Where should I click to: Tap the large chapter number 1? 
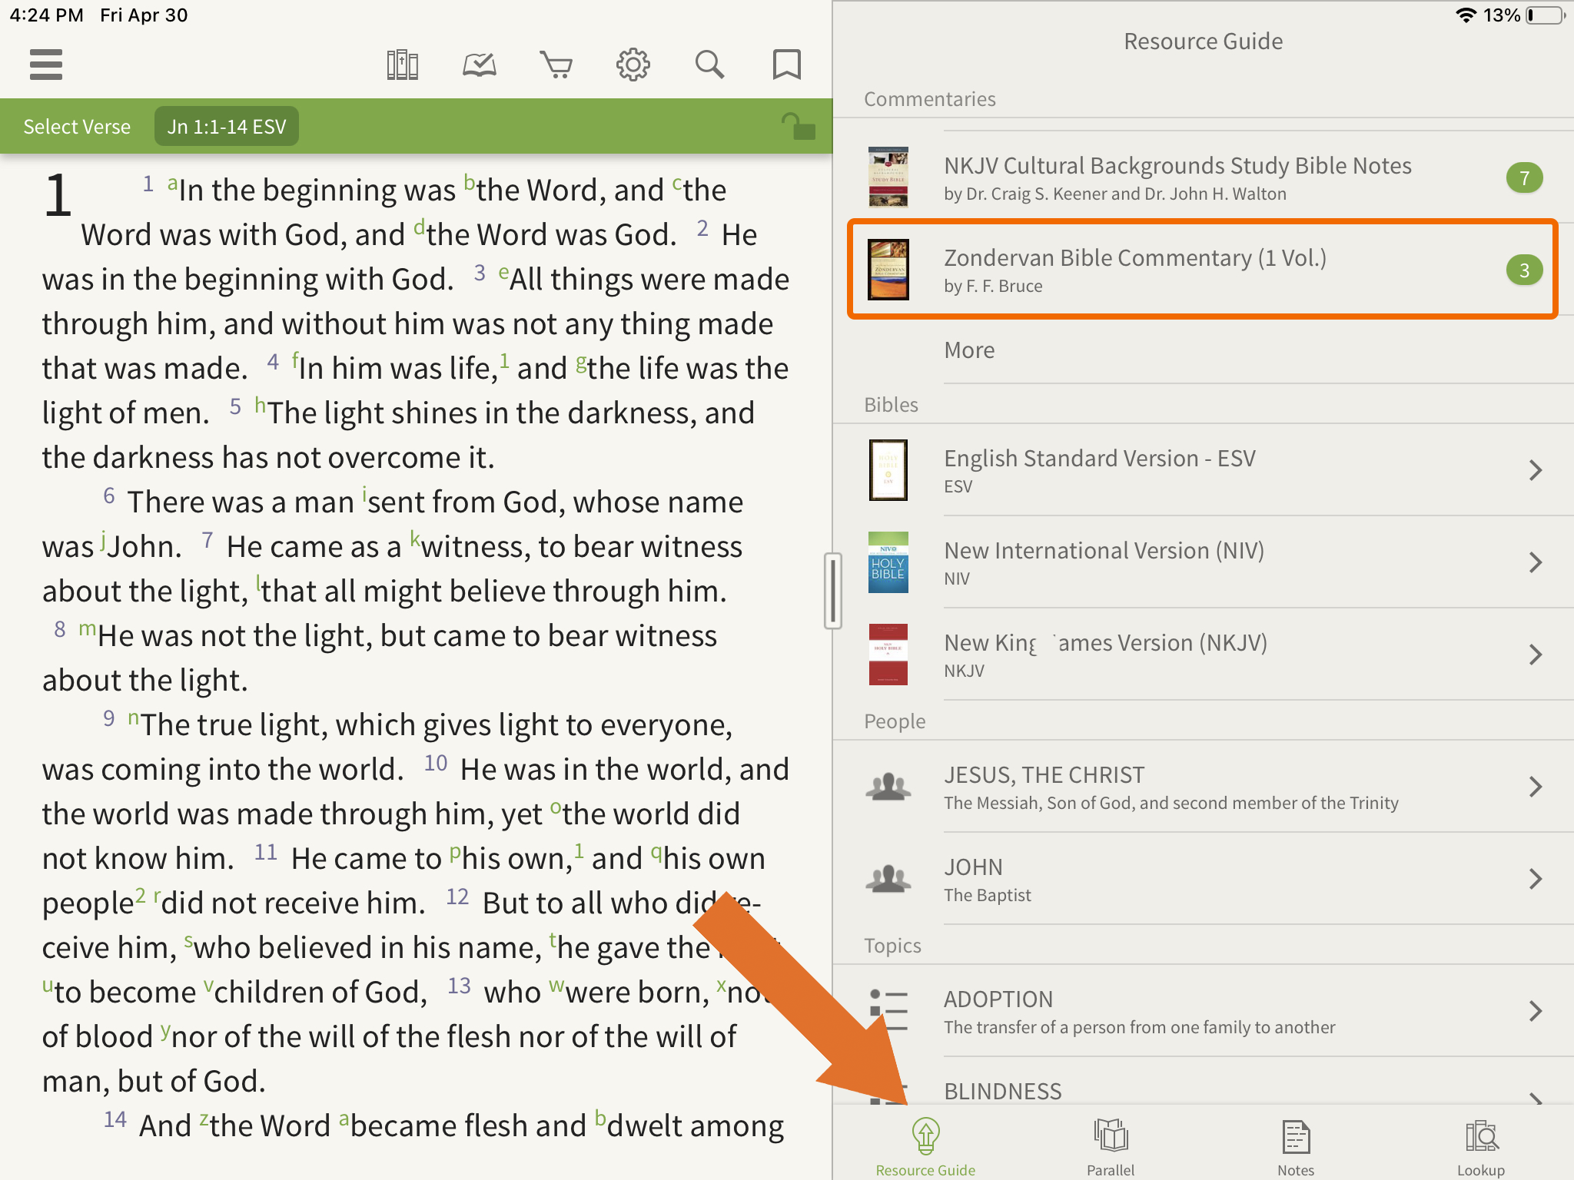point(58,194)
